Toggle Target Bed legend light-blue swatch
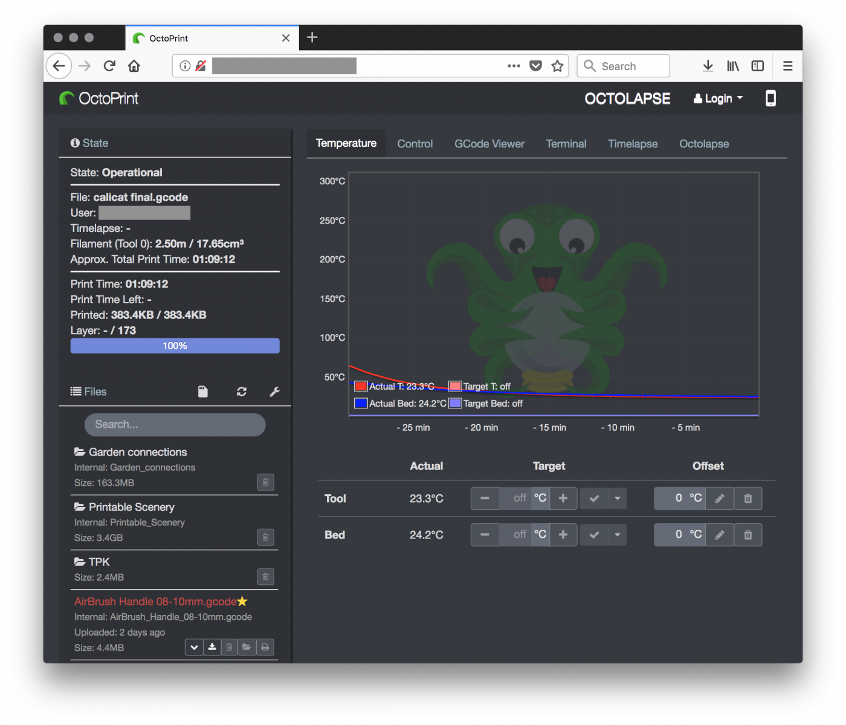Viewport: 846px width, 725px height. [x=455, y=403]
